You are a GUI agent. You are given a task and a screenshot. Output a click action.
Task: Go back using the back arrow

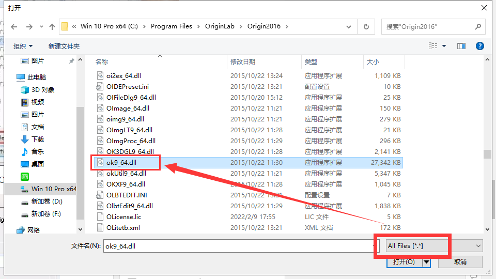pyautogui.click(x=14, y=27)
